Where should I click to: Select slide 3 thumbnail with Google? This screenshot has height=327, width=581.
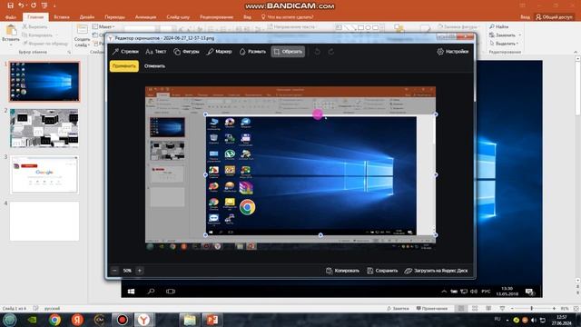(44, 174)
